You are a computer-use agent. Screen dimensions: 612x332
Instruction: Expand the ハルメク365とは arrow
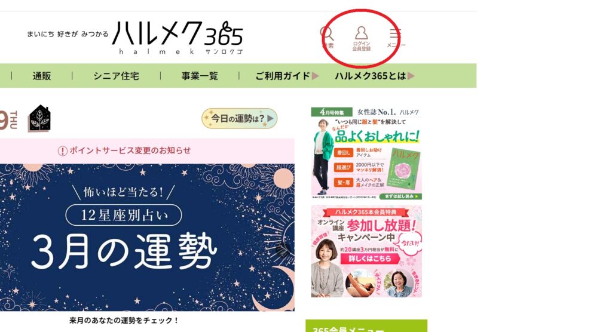tap(411, 76)
